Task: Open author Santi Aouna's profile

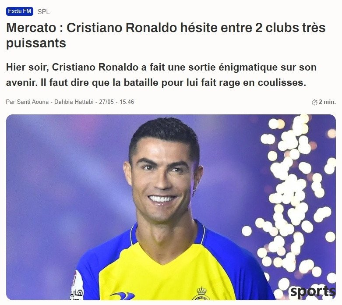Action: 33,102
